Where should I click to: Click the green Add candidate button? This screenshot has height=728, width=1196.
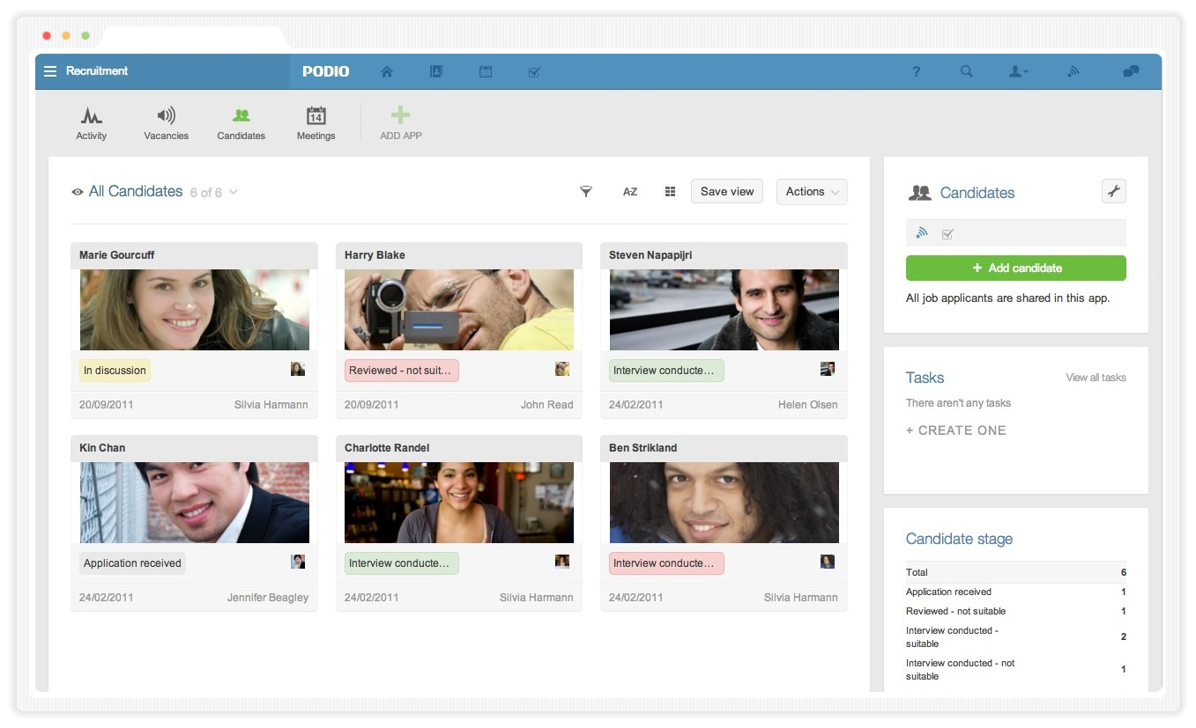pos(1015,268)
